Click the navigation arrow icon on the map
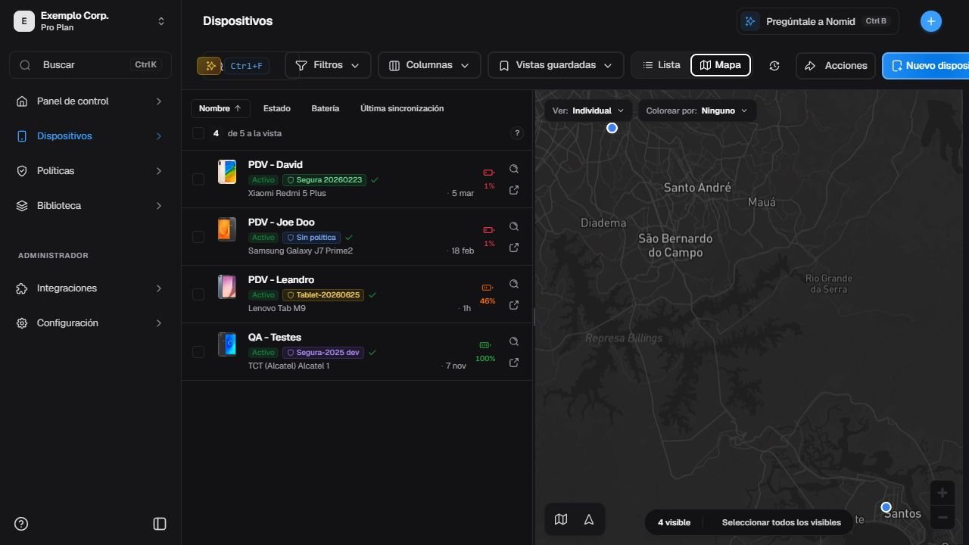969x545 pixels. (589, 519)
